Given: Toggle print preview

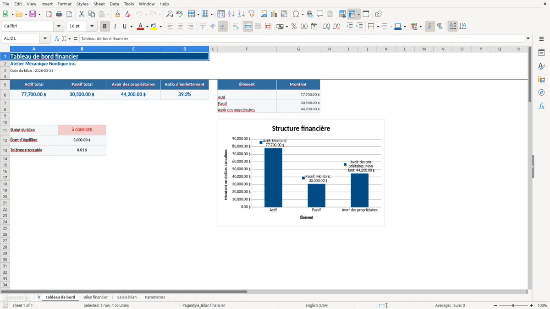Looking at the screenshot, I should pos(69,14).
